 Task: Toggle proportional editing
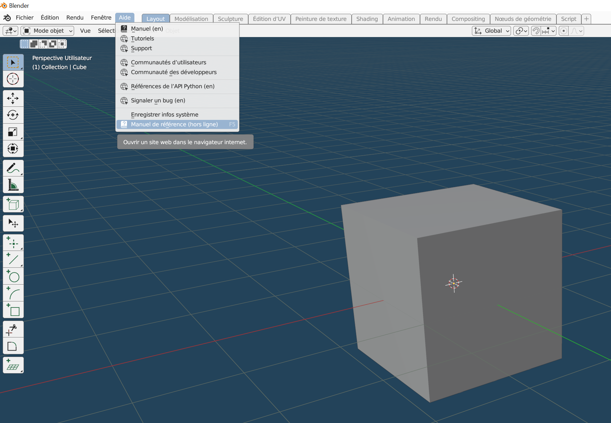[564, 31]
